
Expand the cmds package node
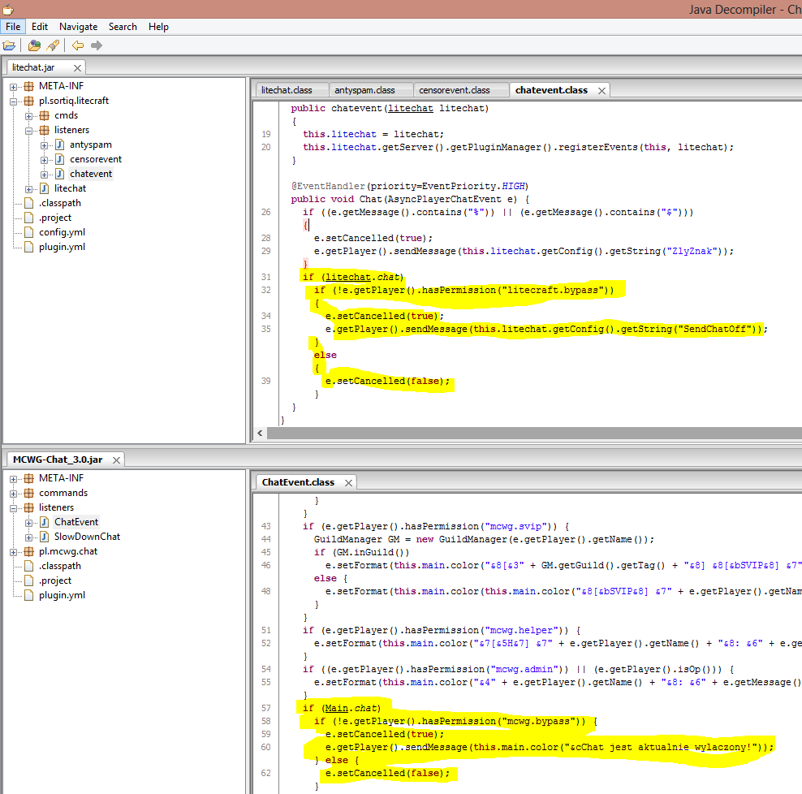[x=29, y=116]
